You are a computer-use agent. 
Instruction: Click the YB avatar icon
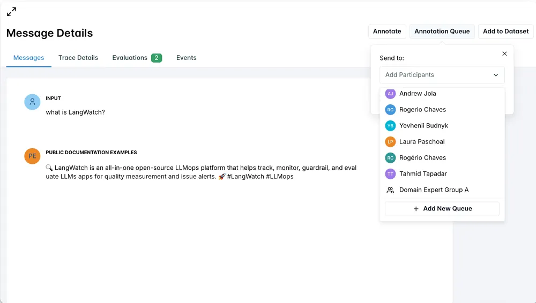coord(390,126)
